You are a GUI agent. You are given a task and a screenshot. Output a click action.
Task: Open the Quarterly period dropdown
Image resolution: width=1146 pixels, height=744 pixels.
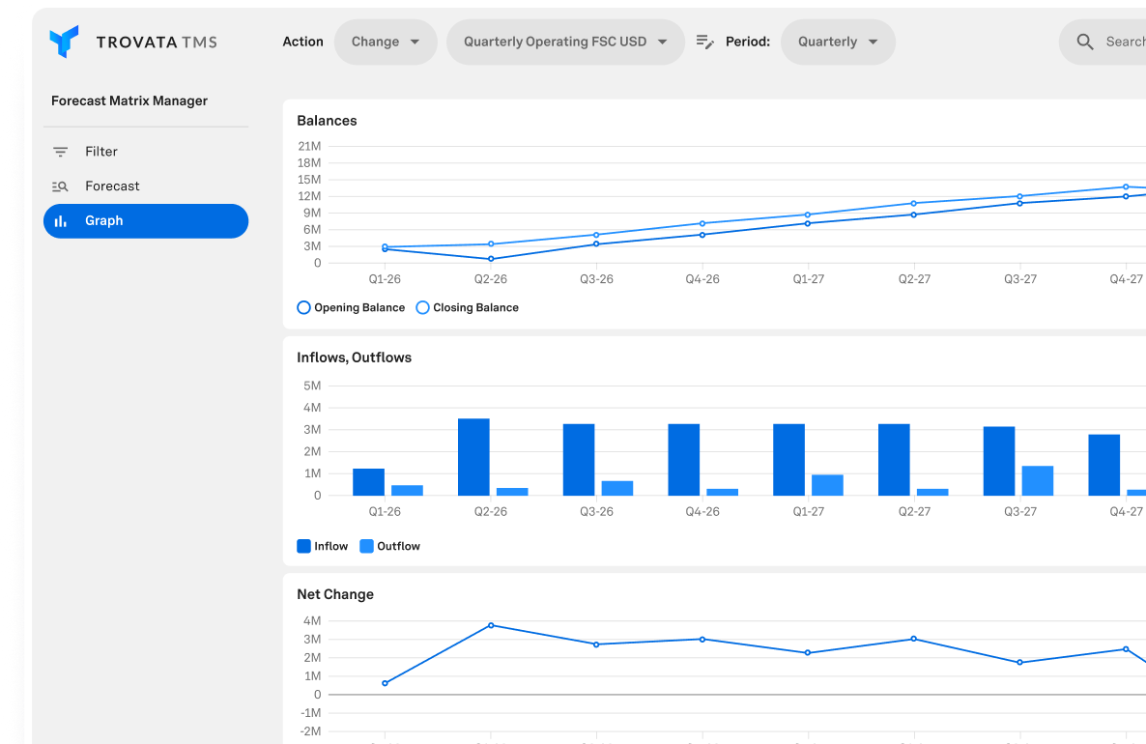tap(838, 43)
